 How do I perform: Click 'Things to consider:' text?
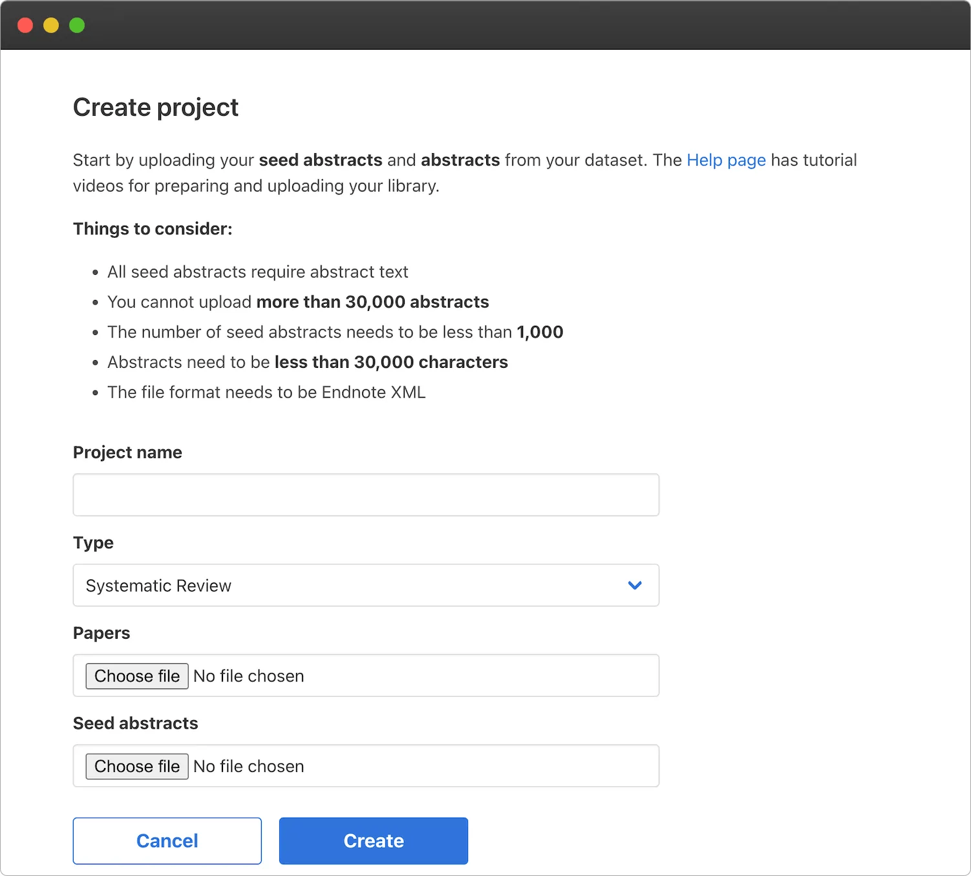coord(153,229)
